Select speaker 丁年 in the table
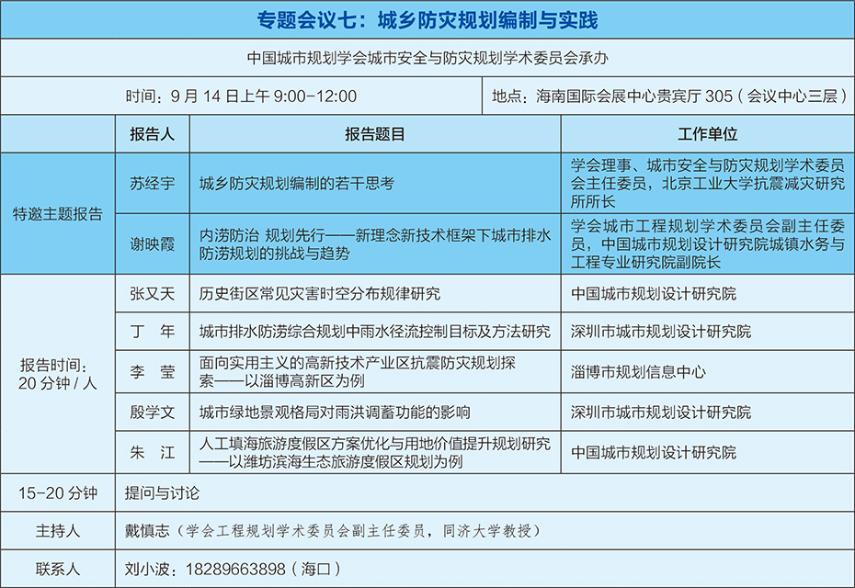The height and width of the screenshot is (588, 855). pyautogui.click(x=152, y=332)
